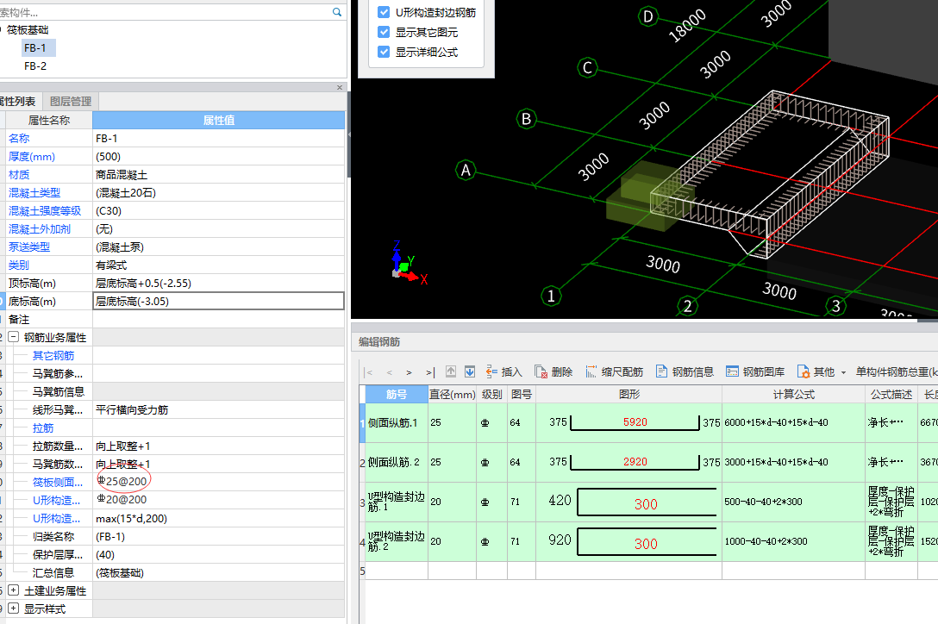Switch to 属性列表 tab

click(18, 101)
